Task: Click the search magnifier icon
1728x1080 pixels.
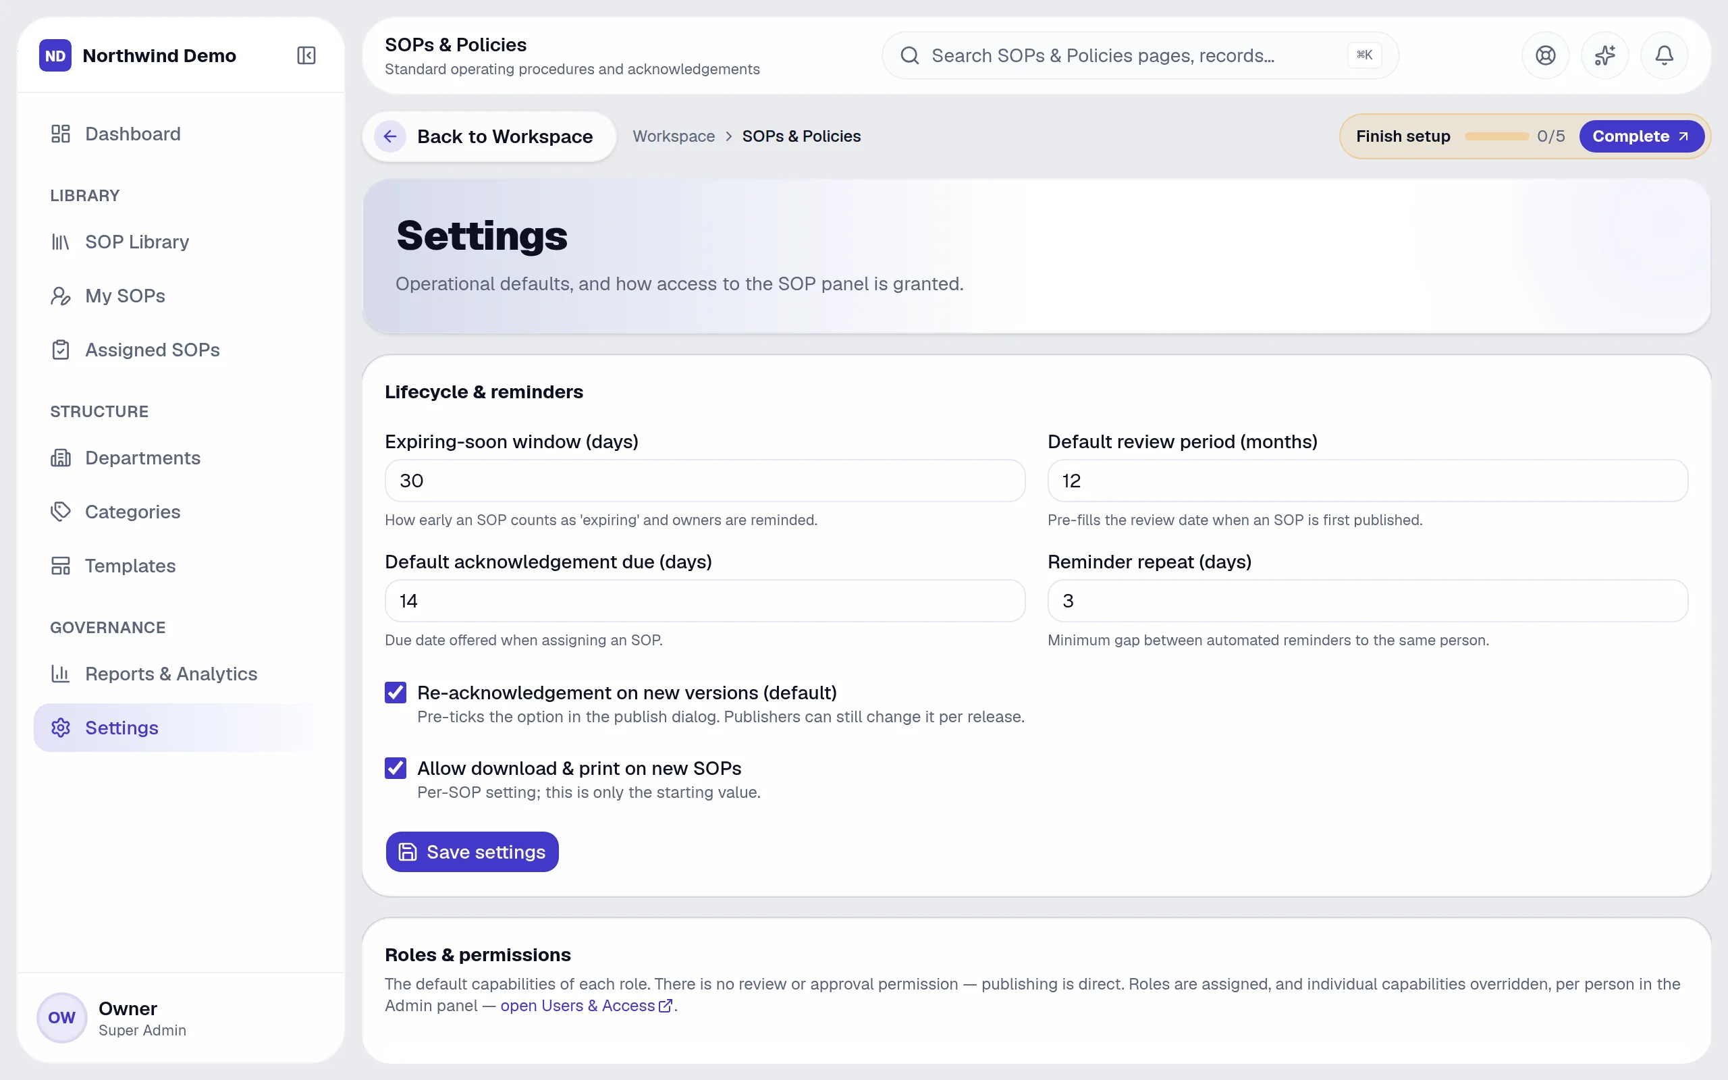Action: (x=909, y=55)
